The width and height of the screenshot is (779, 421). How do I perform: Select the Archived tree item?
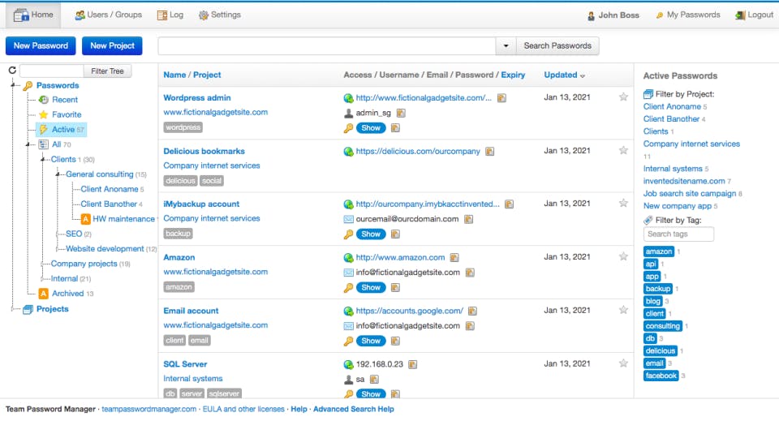(x=68, y=294)
